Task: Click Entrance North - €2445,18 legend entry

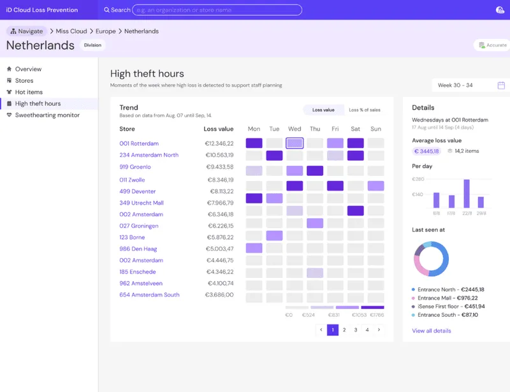Action: coord(448,289)
